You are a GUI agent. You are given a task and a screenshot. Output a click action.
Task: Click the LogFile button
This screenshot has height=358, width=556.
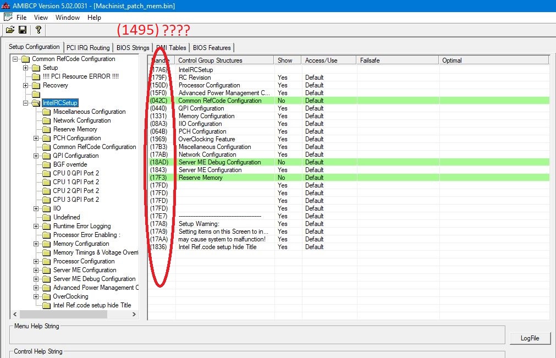click(x=530, y=338)
